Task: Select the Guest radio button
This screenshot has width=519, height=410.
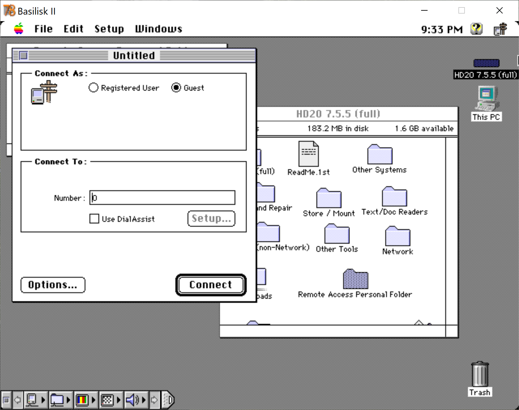Action: [188, 88]
